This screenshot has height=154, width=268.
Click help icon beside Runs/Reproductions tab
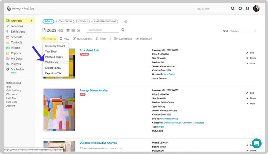pos(126,21)
